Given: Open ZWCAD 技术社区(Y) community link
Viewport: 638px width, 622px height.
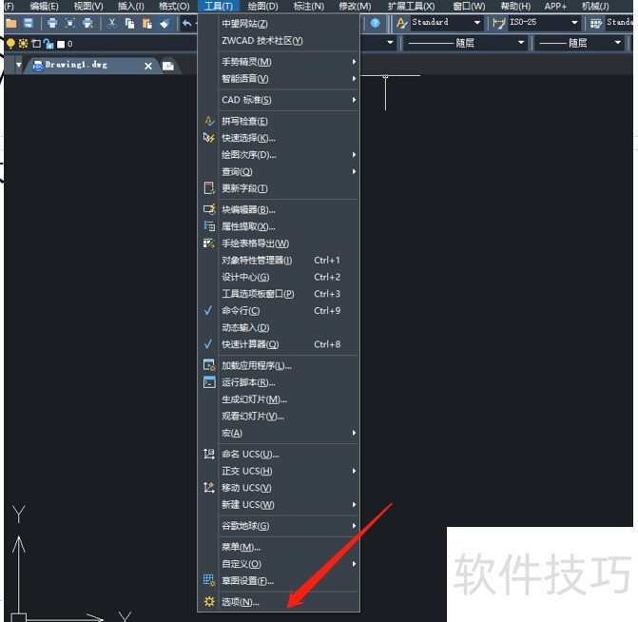Looking at the screenshot, I should coord(261,41).
